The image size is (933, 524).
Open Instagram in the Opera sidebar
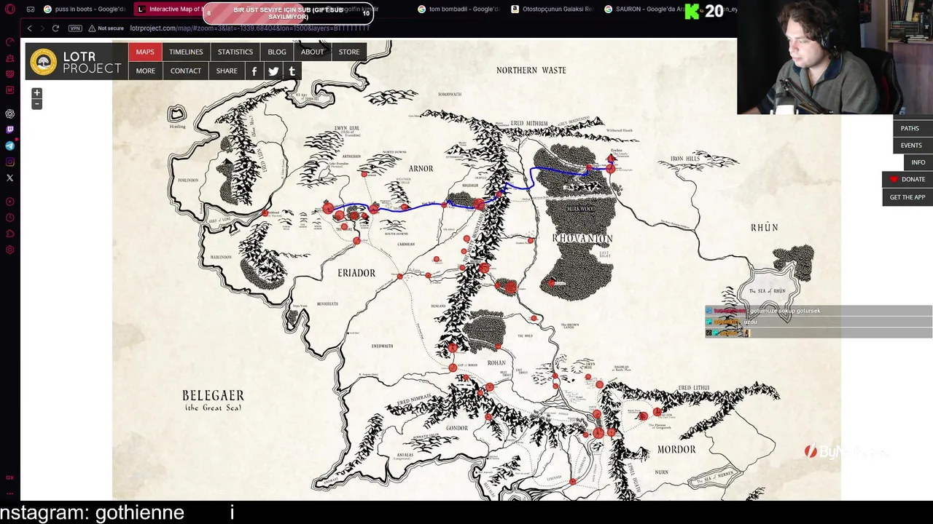coord(9,162)
